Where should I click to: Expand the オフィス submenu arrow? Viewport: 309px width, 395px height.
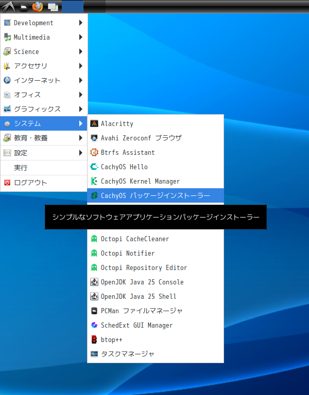point(81,95)
